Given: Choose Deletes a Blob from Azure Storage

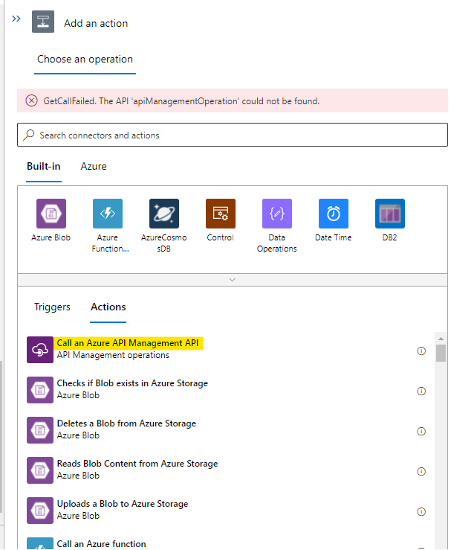Looking at the screenshot, I should point(126,423).
